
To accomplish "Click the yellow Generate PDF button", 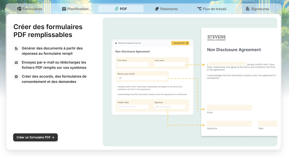I will [180, 43].
